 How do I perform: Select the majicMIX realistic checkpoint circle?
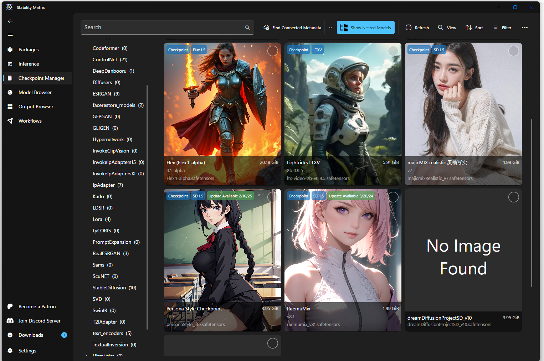tap(514, 51)
